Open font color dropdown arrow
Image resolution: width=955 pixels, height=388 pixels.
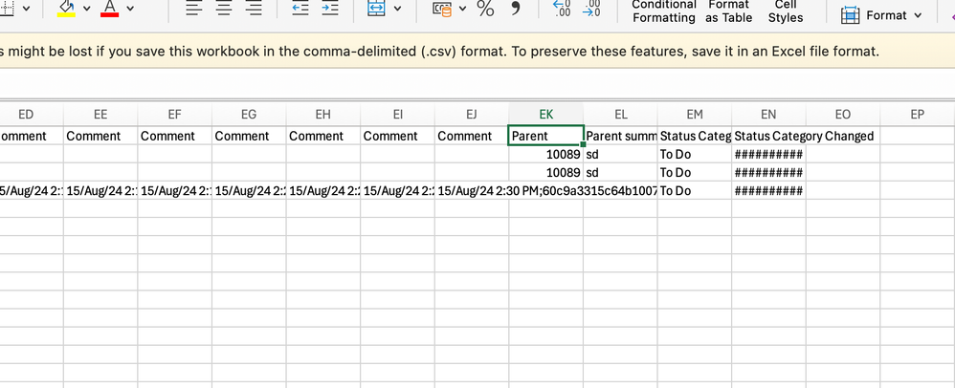(130, 9)
